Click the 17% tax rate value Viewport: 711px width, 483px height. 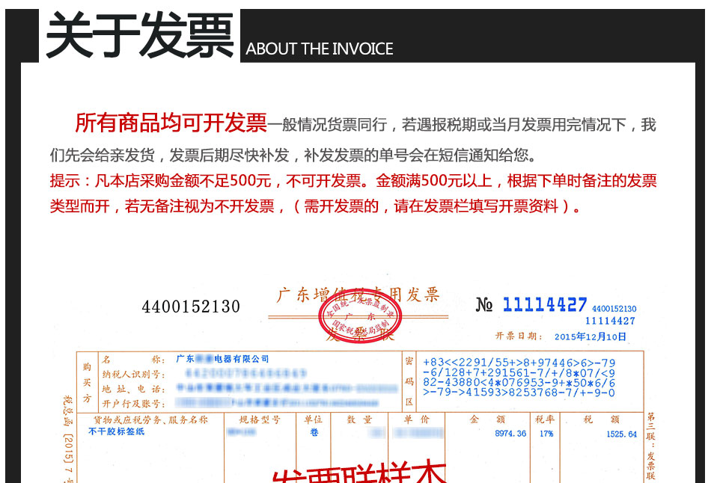coord(545,434)
